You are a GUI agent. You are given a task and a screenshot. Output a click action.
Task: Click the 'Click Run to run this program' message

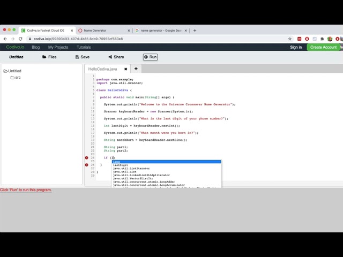(26, 190)
